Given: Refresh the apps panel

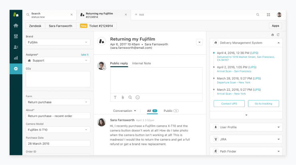Looking at the screenshot, I should tap(278, 35).
